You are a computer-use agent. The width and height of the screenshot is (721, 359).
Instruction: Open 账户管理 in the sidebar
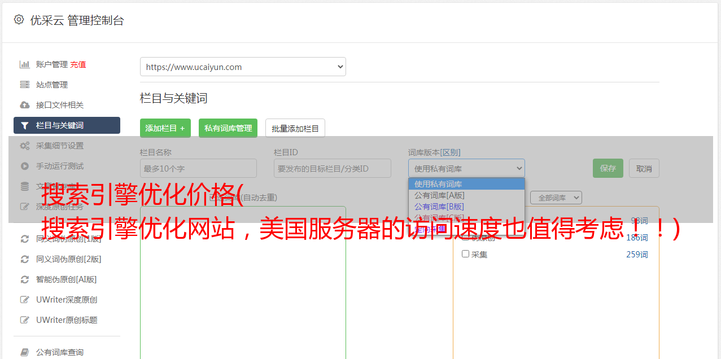click(51, 64)
